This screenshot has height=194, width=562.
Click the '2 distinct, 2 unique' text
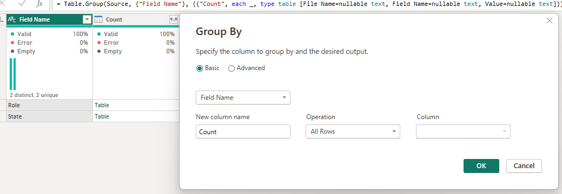(34, 95)
